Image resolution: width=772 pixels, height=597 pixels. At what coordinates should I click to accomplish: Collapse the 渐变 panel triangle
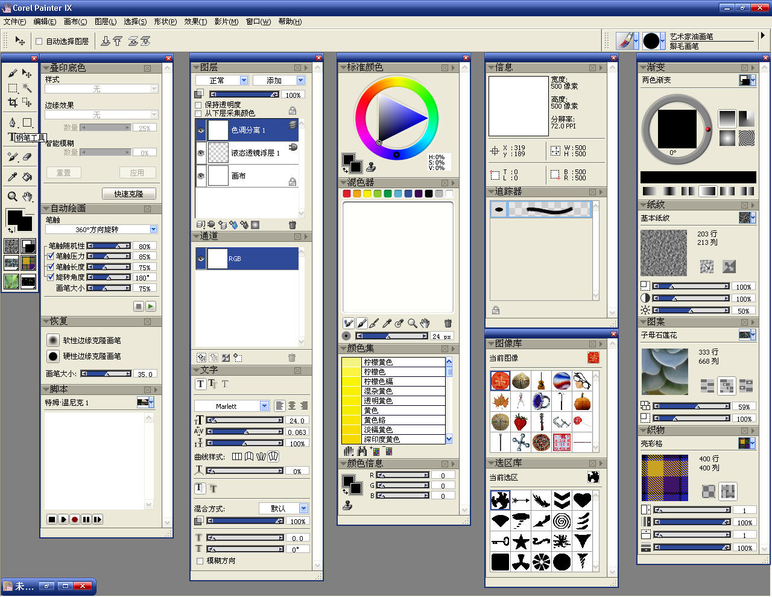click(642, 68)
